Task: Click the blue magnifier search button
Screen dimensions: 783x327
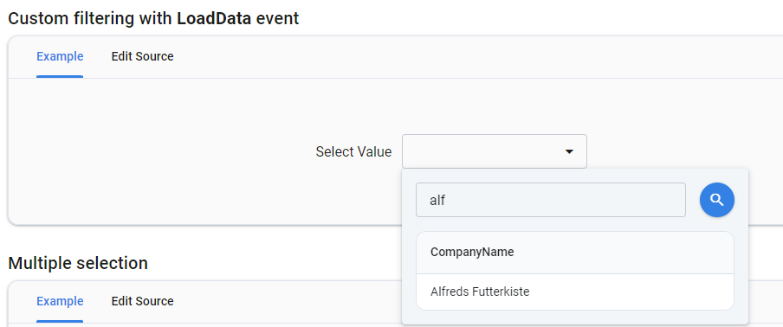Action: [x=717, y=200]
